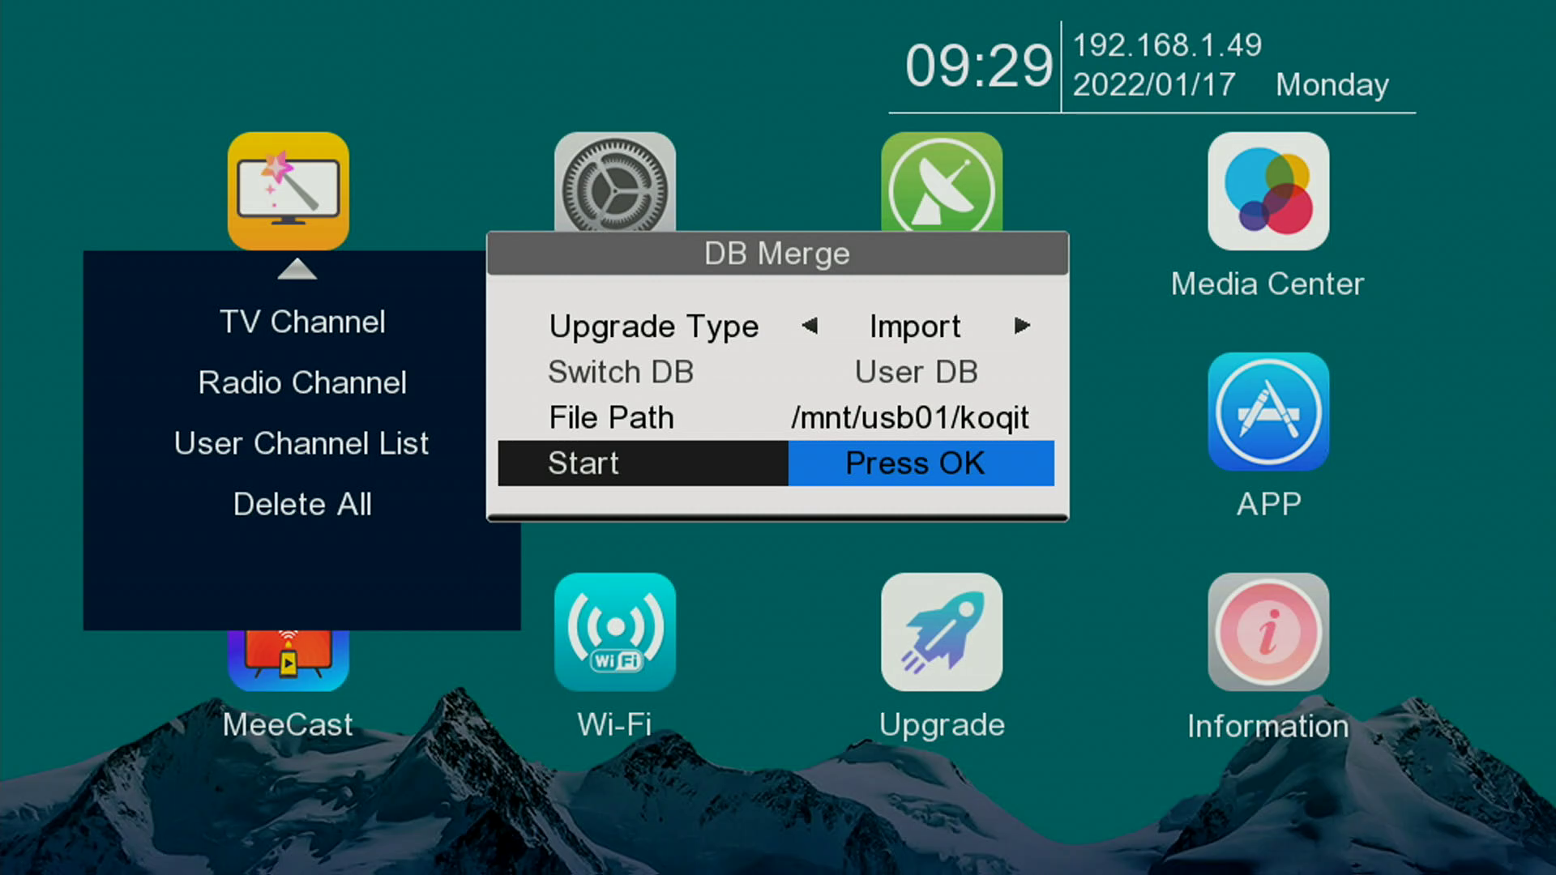Open the Wi-Fi settings icon

pos(614,632)
